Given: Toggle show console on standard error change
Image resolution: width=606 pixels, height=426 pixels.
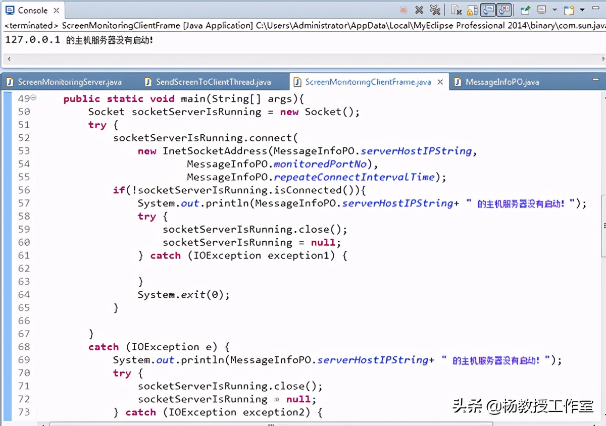Looking at the screenshot, I should tap(504, 10).
